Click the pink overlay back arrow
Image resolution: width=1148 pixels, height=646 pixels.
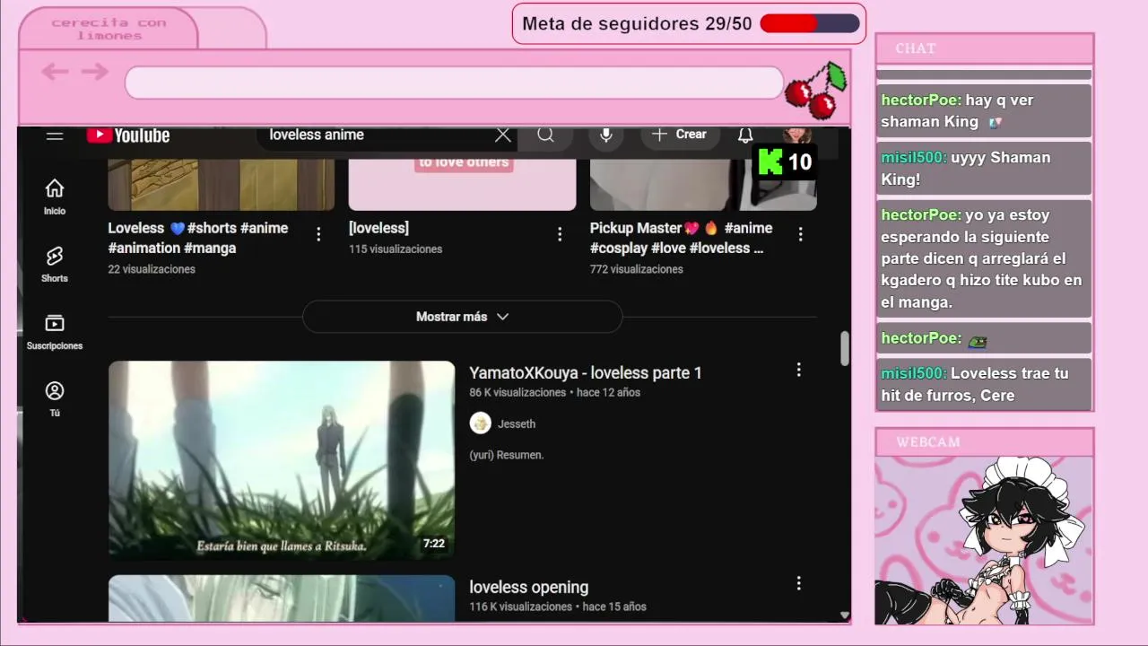pos(55,72)
